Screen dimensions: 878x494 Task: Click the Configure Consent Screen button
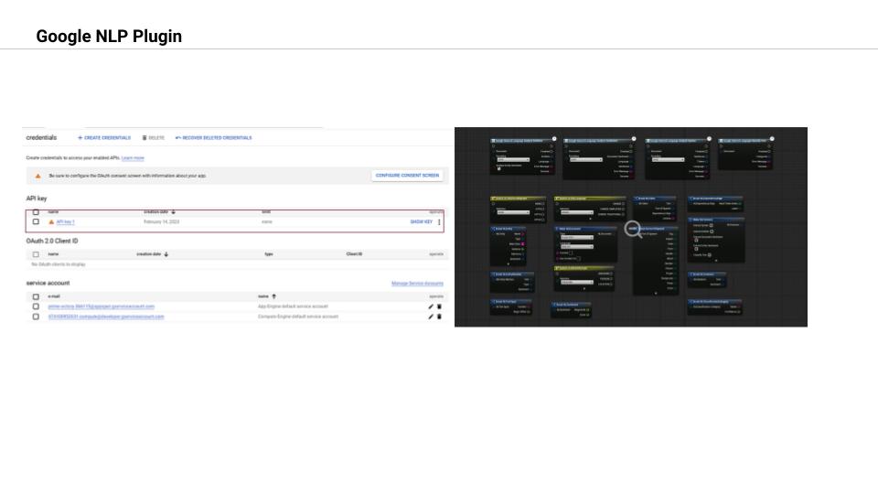[x=407, y=176]
